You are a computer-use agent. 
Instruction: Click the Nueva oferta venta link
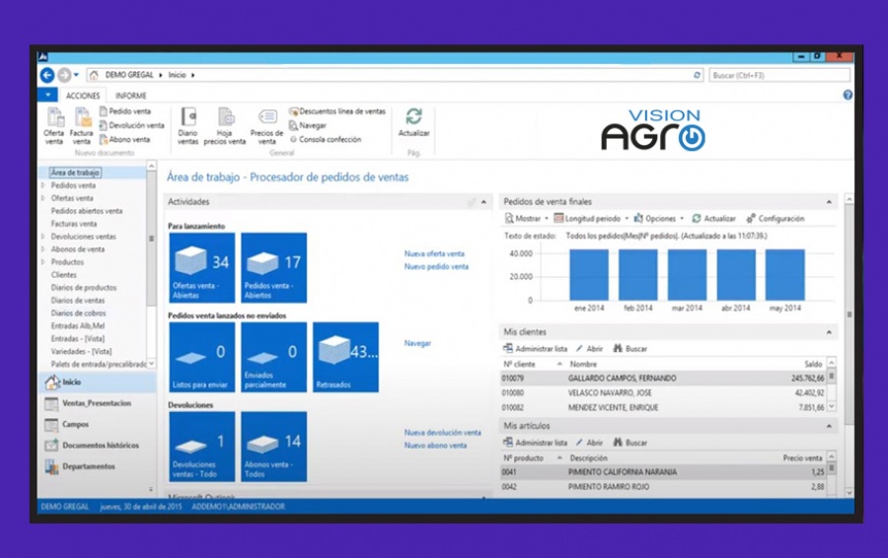pos(434,253)
